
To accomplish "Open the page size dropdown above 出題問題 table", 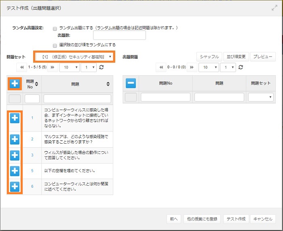I will 209,67.
